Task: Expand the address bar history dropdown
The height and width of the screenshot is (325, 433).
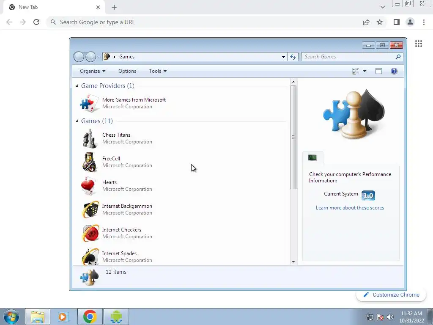Action: tap(283, 57)
